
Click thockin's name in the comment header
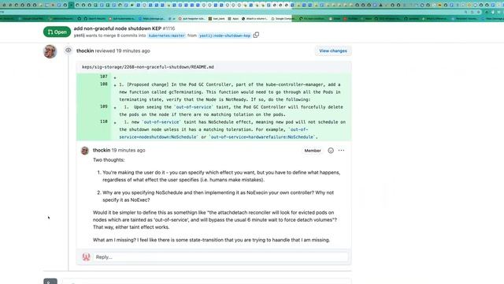coord(102,151)
